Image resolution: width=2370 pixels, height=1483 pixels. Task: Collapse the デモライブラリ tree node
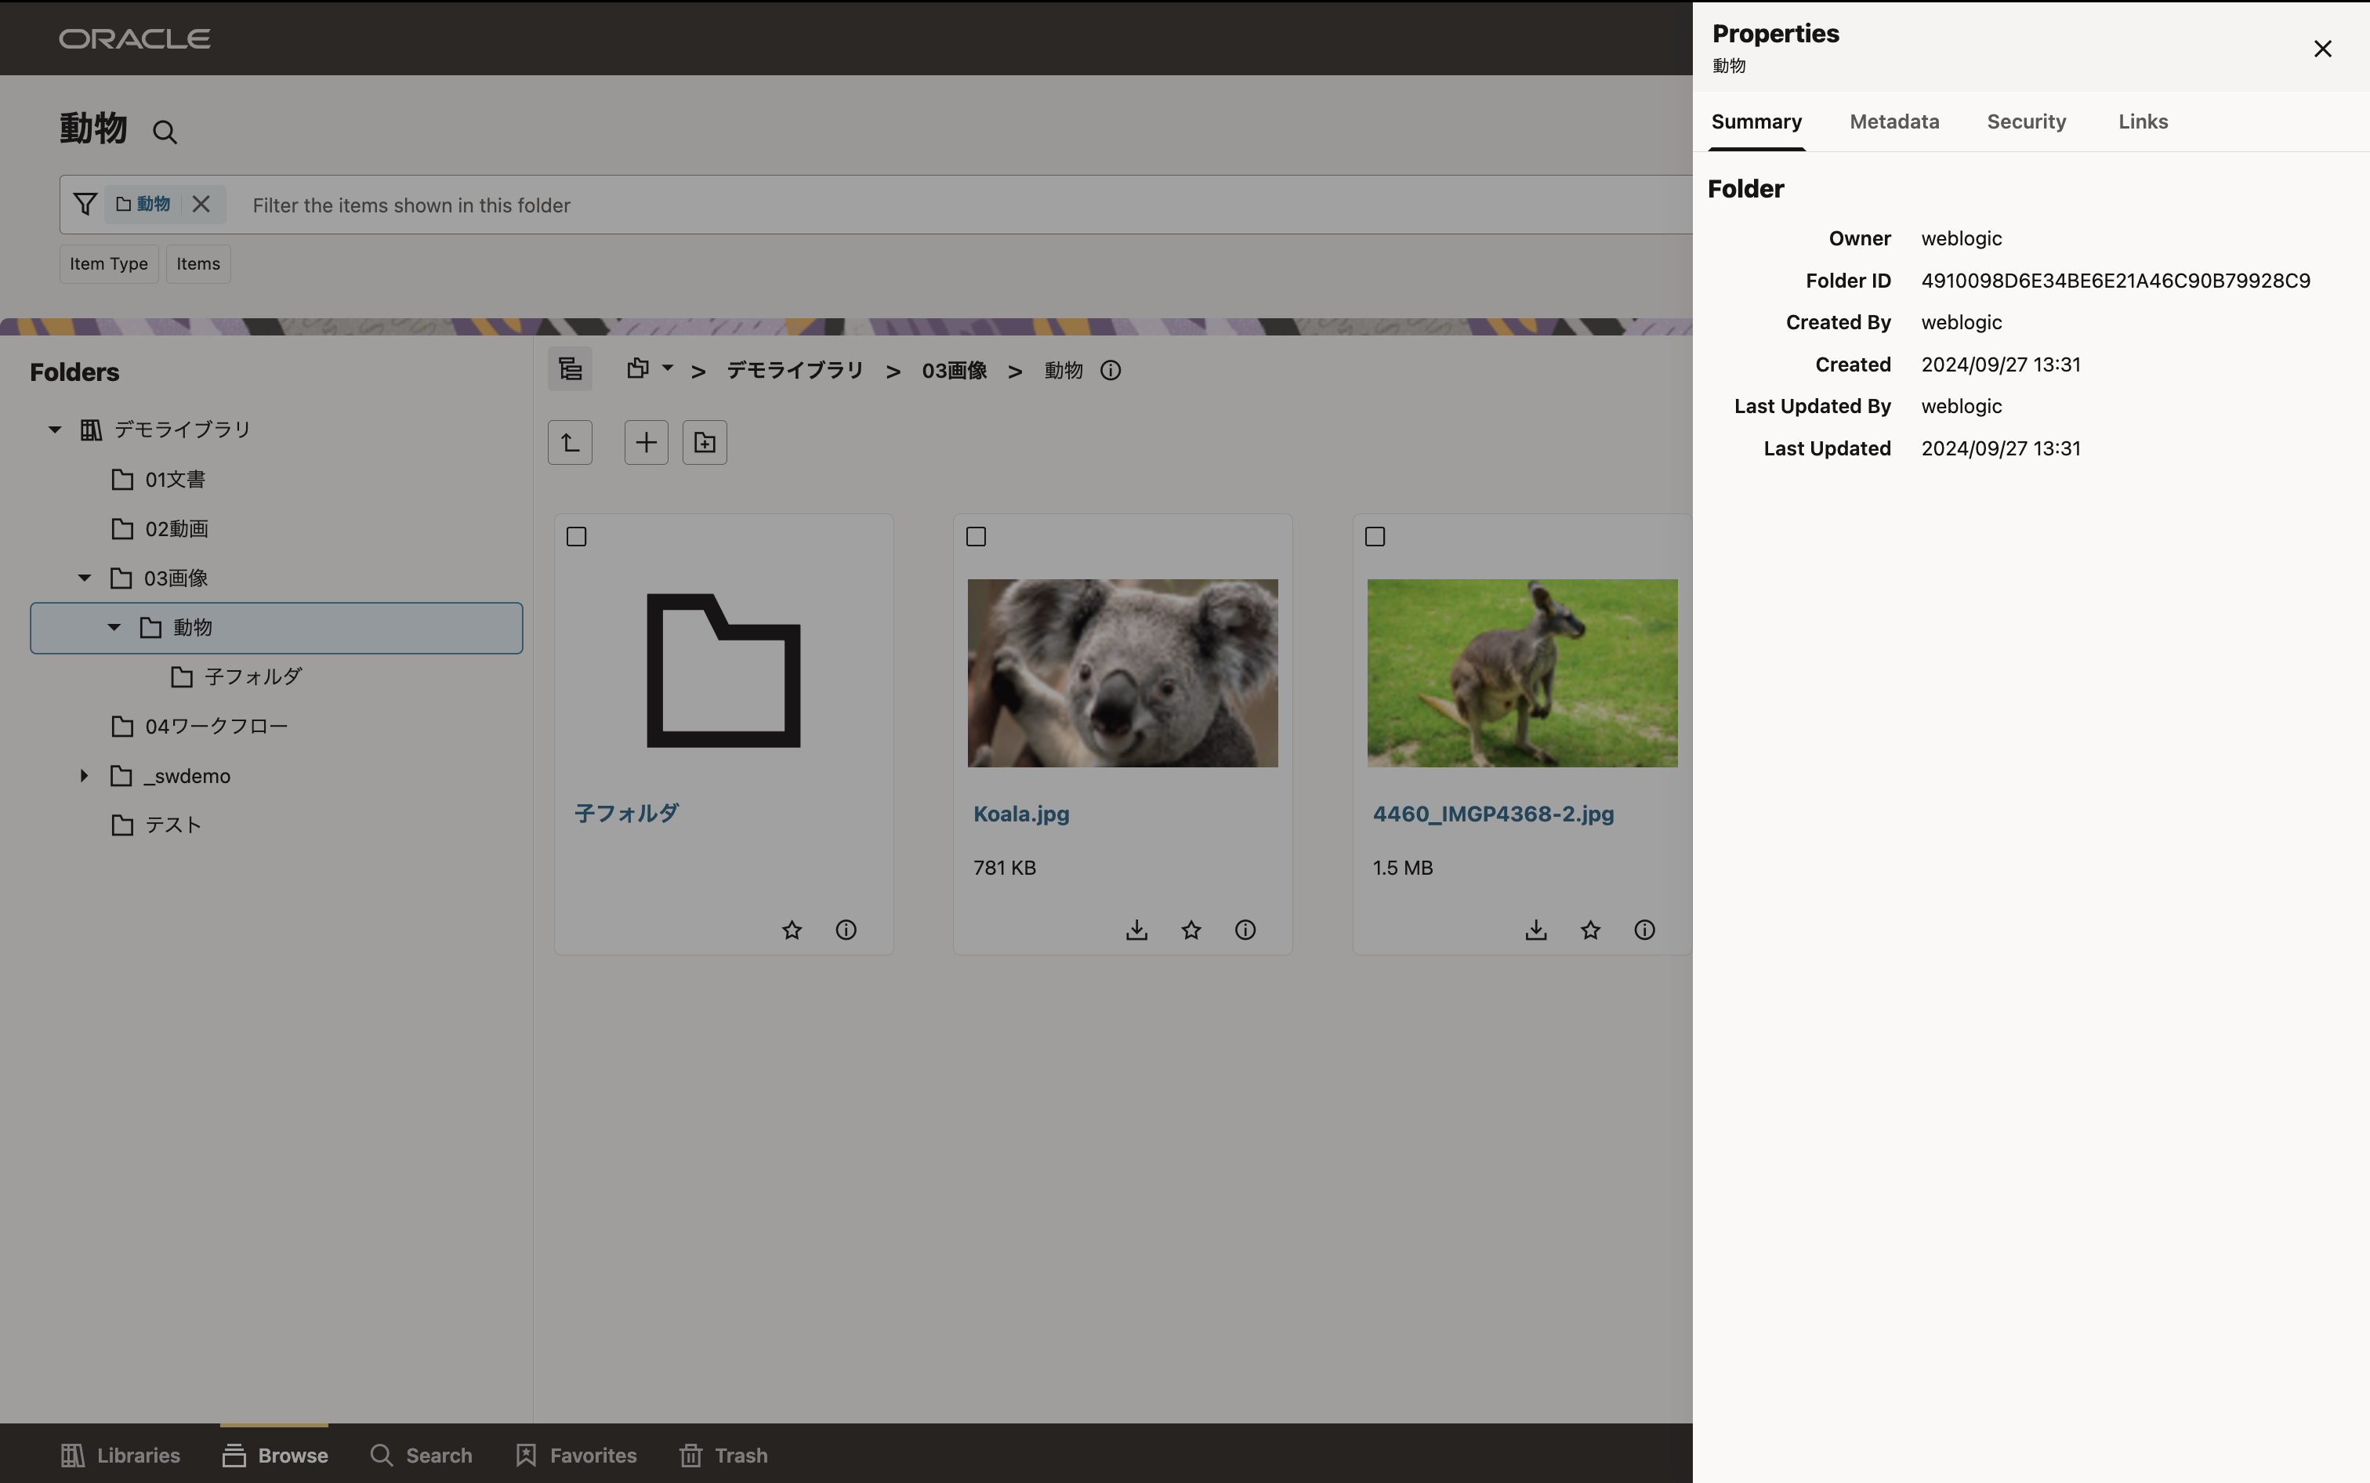tap(55, 430)
